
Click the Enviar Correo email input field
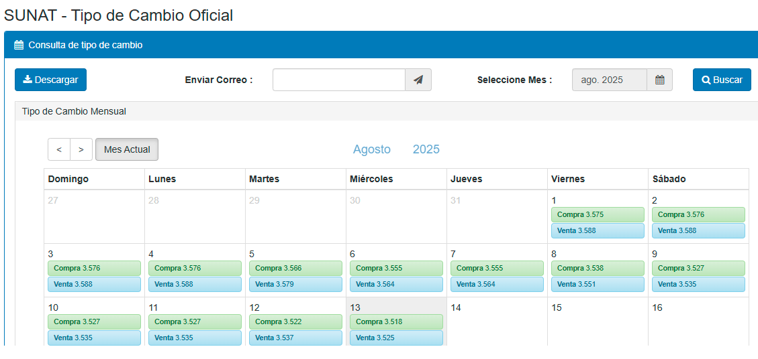click(x=339, y=80)
